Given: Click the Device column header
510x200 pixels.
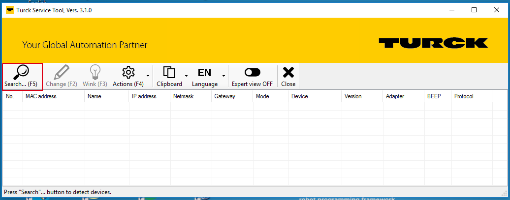Looking at the screenshot, I should [315, 96].
